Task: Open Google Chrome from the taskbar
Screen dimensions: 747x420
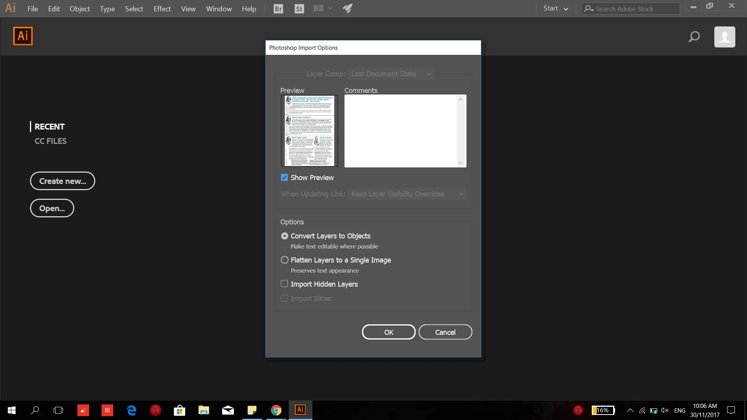Action: [276, 410]
